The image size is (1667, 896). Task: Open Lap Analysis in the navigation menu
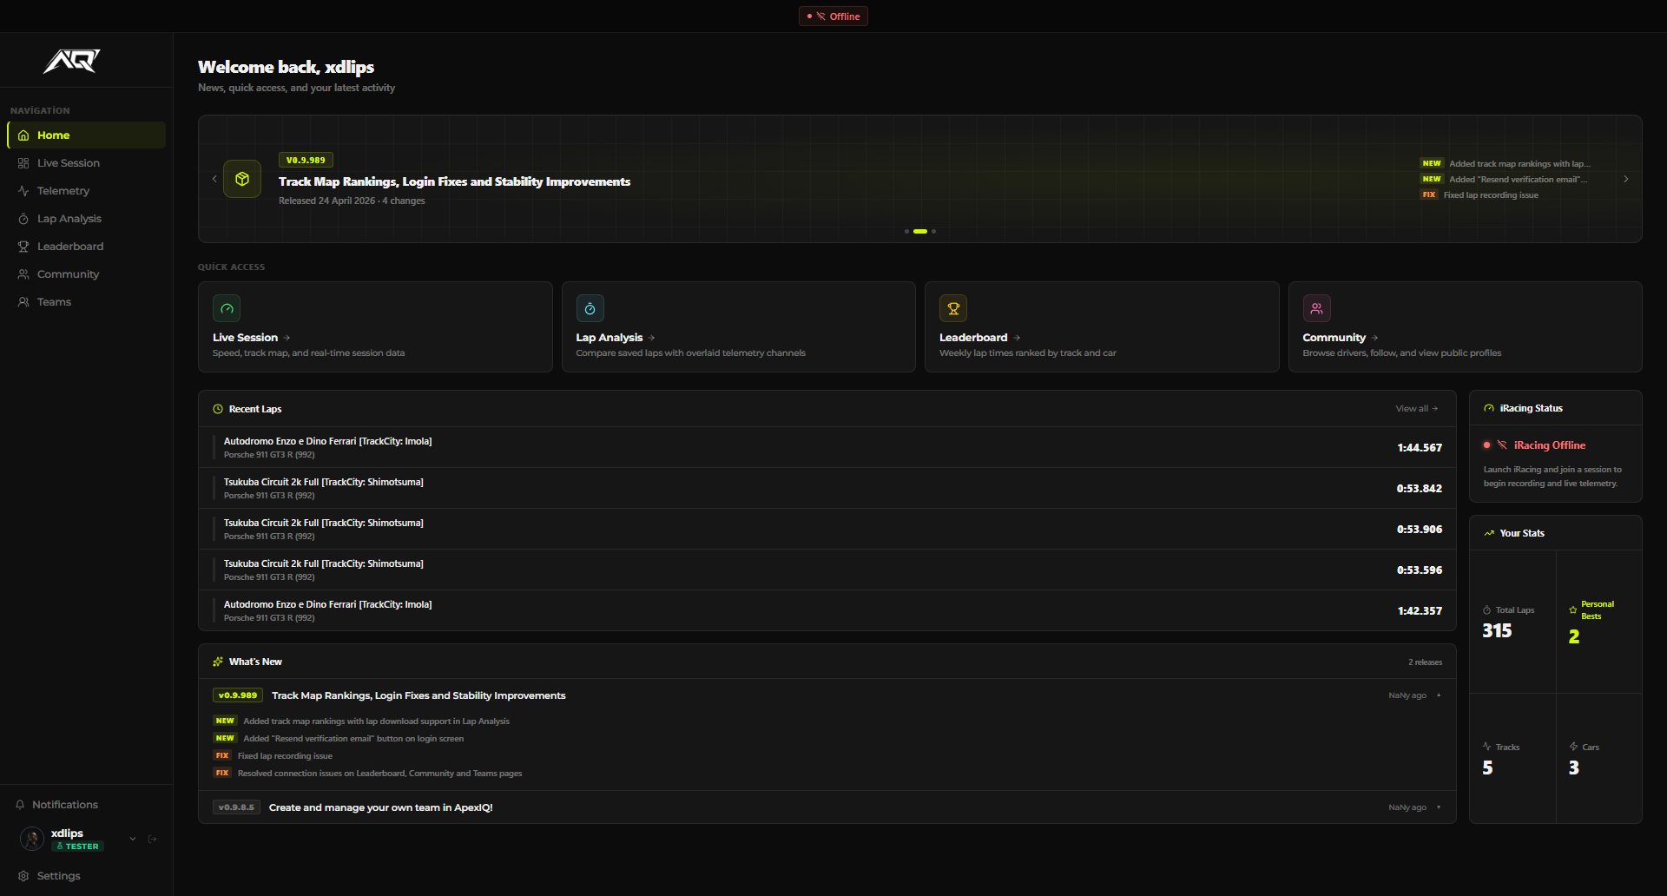pos(86,219)
